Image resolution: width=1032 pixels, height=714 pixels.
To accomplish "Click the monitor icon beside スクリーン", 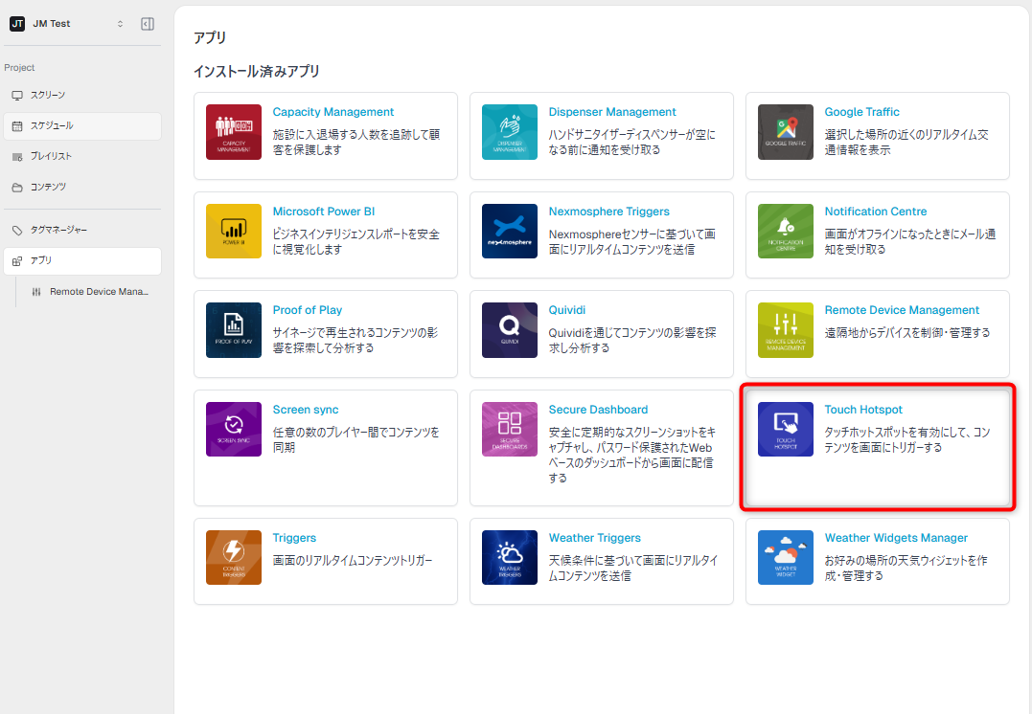I will coord(17,96).
